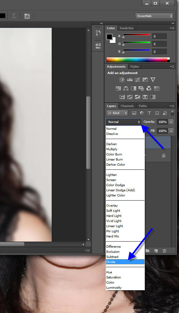
Task: Click the foreground color swatch
Action: [109, 37]
